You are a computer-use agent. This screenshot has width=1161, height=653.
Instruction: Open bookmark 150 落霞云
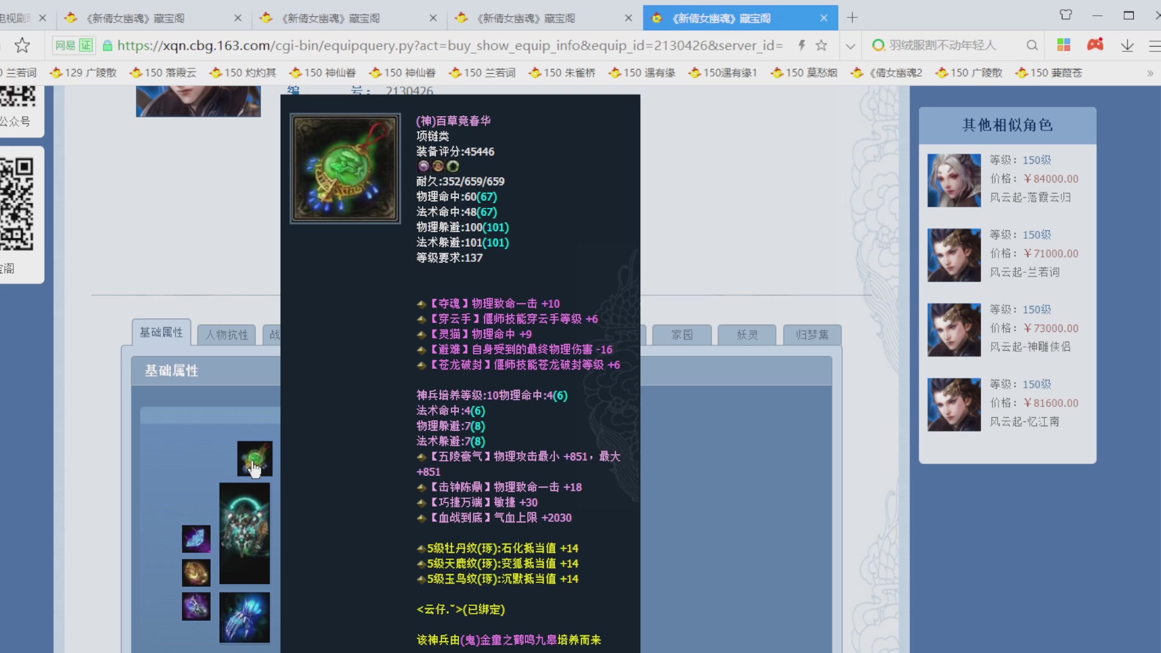point(163,73)
